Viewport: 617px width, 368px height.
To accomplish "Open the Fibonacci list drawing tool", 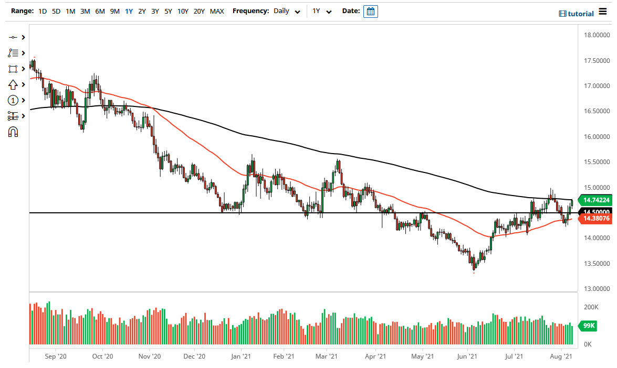I will point(13,52).
